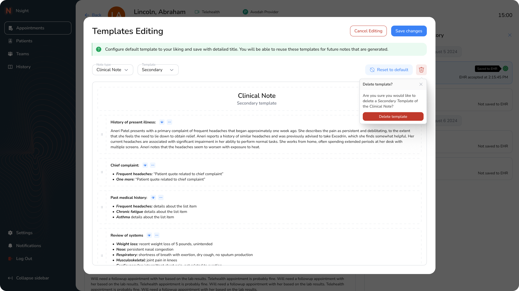Click drag handle beside History of present illness
This screenshot has width=519, height=291.
(x=102, y=134)
